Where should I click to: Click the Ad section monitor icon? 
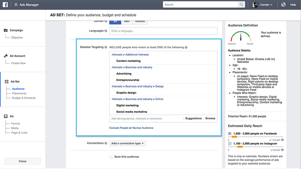pyautogui.click(x=6, y=116)
